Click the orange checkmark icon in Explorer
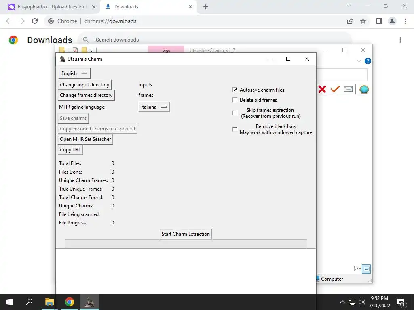The height and width of the screenshot is (310, 414). point(335,89)
